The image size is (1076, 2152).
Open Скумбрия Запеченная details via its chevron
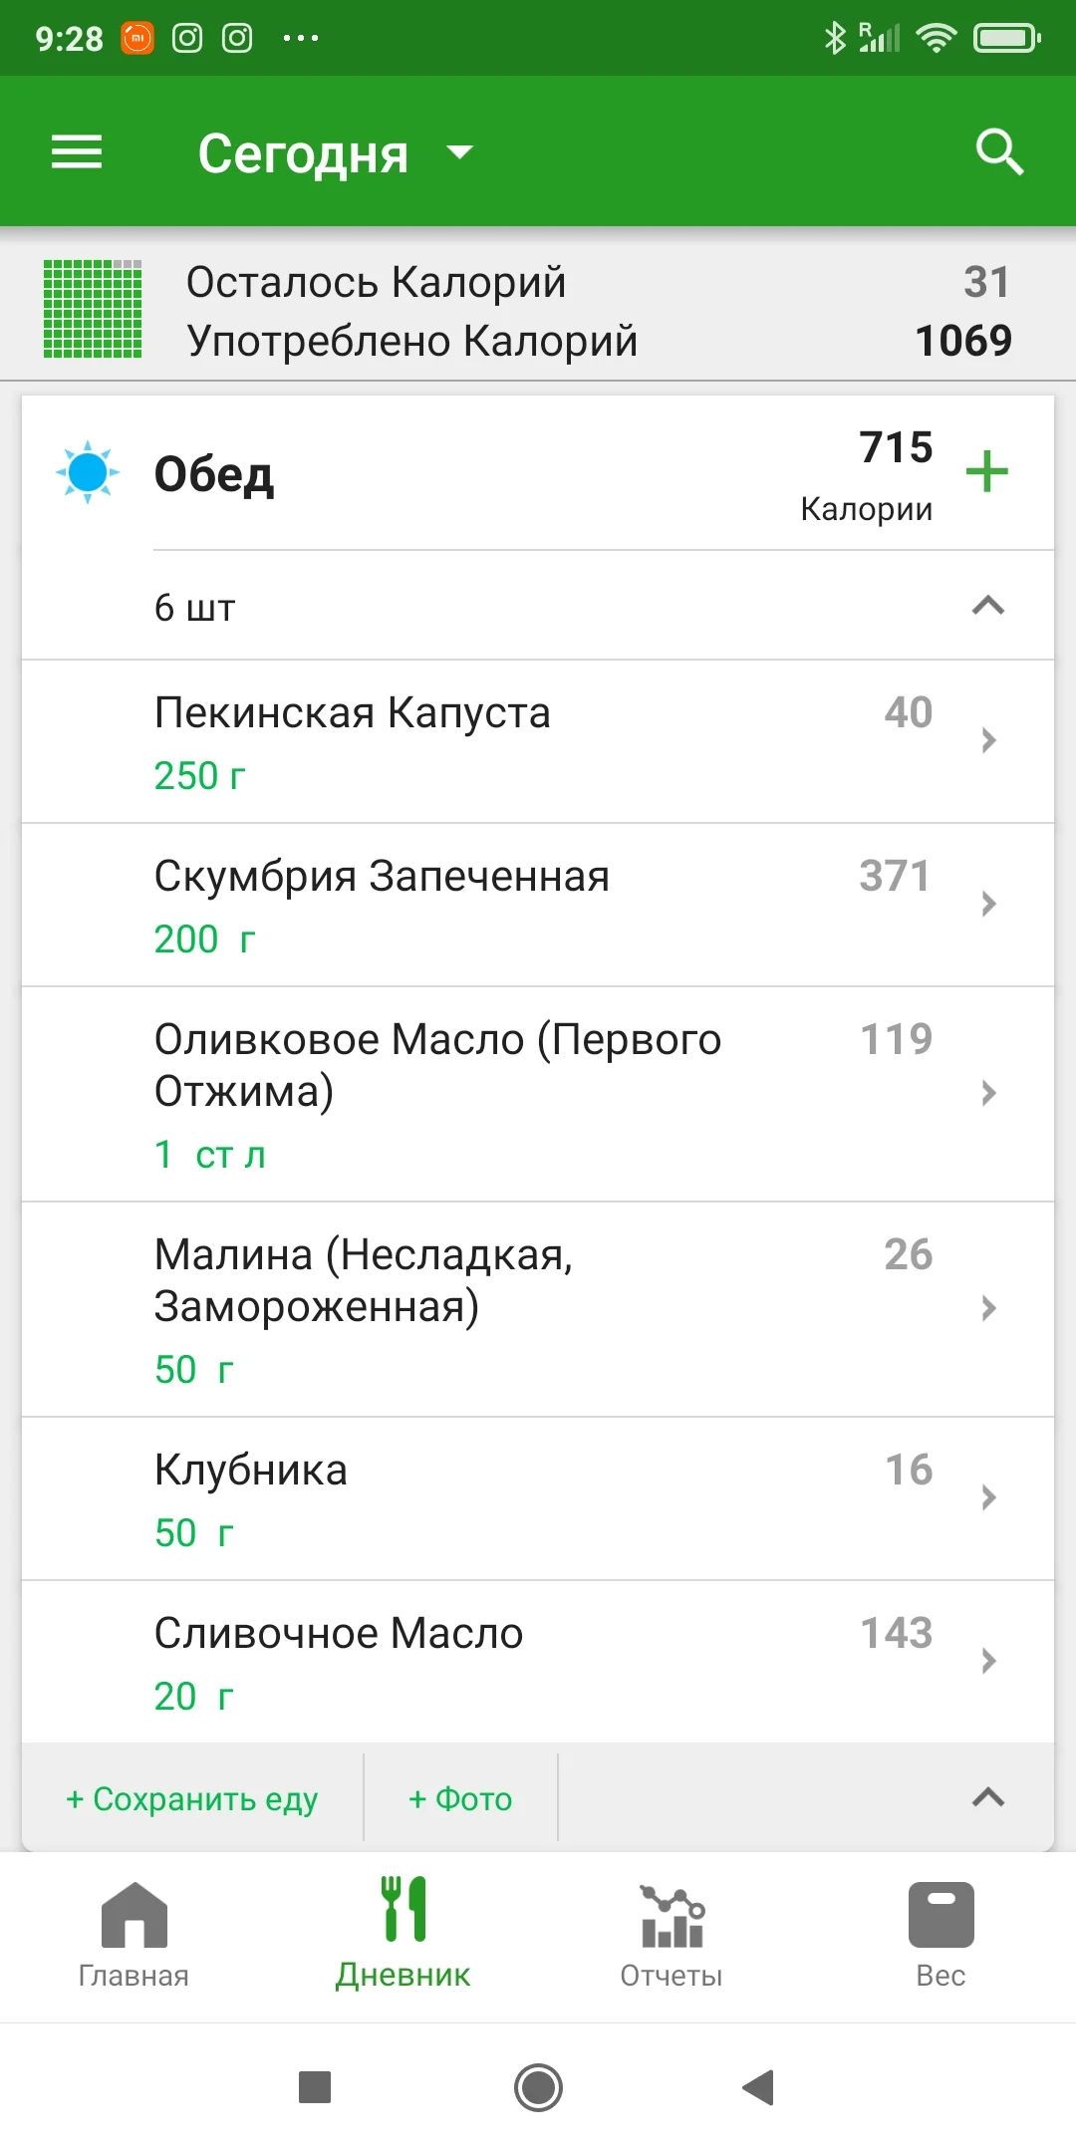point(988,904)
